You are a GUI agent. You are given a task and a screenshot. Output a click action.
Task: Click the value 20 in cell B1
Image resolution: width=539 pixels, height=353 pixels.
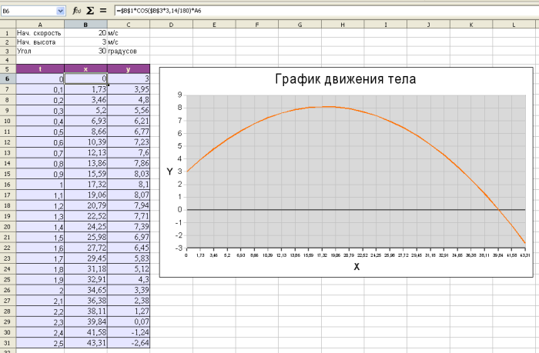tap(102, 33)
